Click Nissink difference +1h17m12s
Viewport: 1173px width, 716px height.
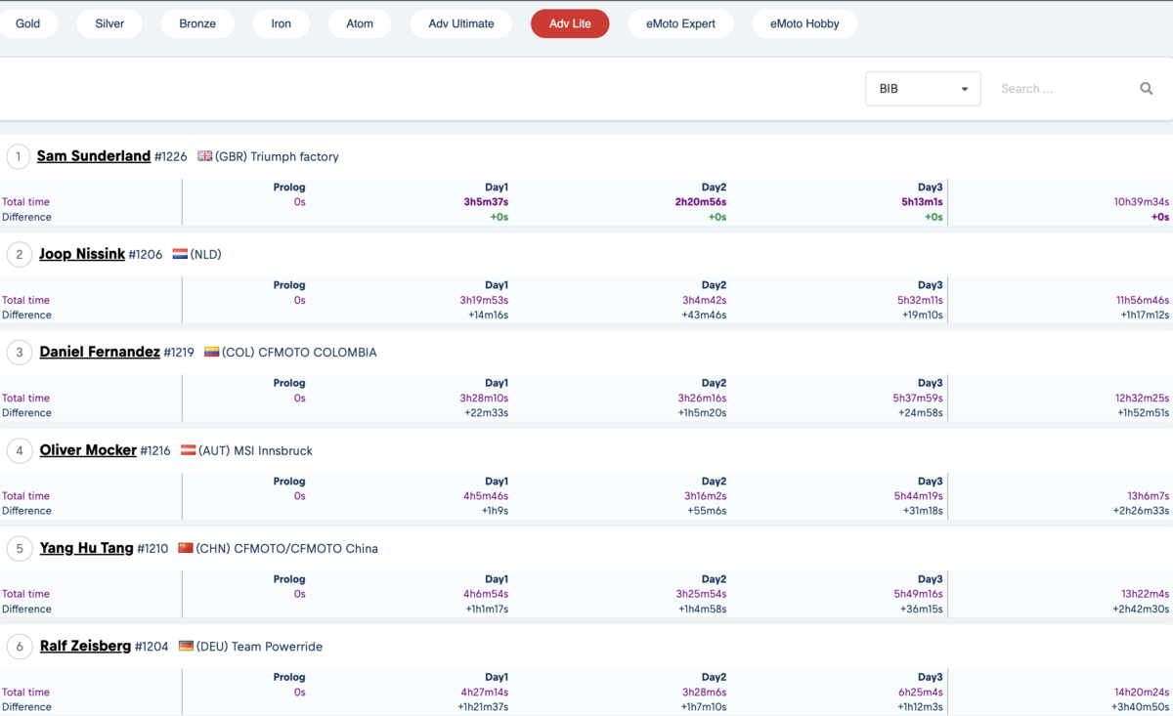click(x=1145, y=315)
